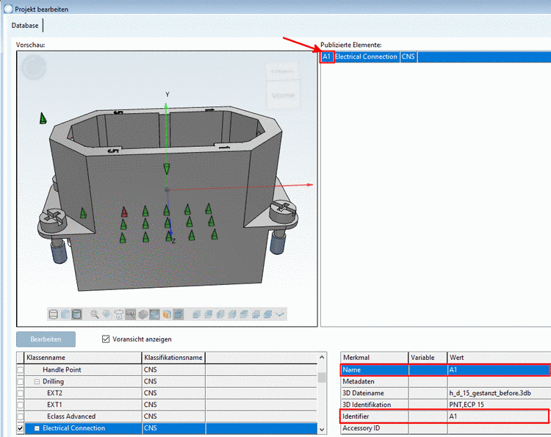Screen dimensions: 551x437
Task: Select the shaded-with-edges display mode icon
Action: point(76,314)
